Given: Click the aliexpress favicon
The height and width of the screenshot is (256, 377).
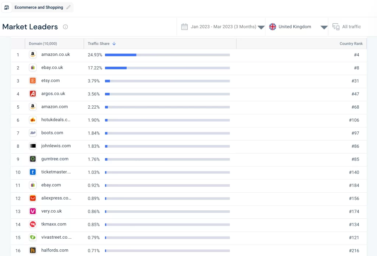Looking at the screenshot, I should tap(33, 198).
